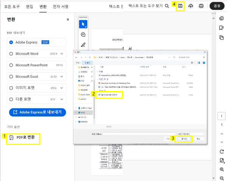Image resolution: width=227 pixels, height=181 pixels.
Task: Open the Quick Share folder in sidebar
Action: 84,94
